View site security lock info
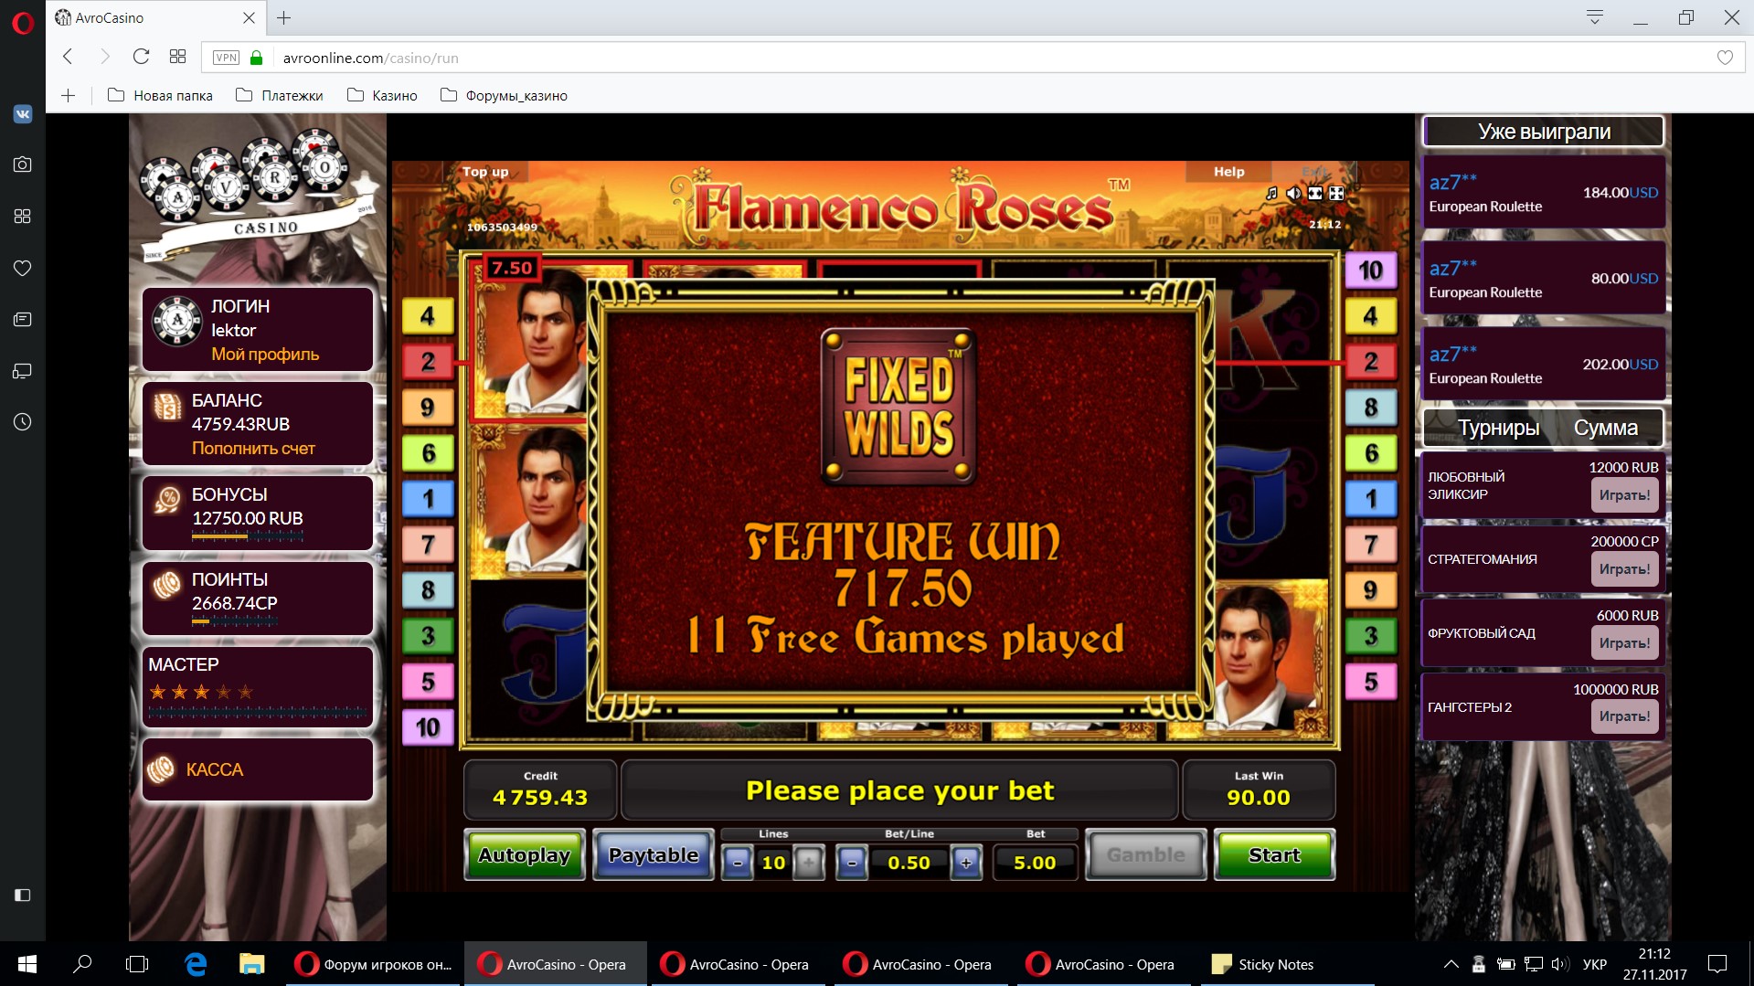This screenshot has height=986, width=1754. click(x=257, y=58)
